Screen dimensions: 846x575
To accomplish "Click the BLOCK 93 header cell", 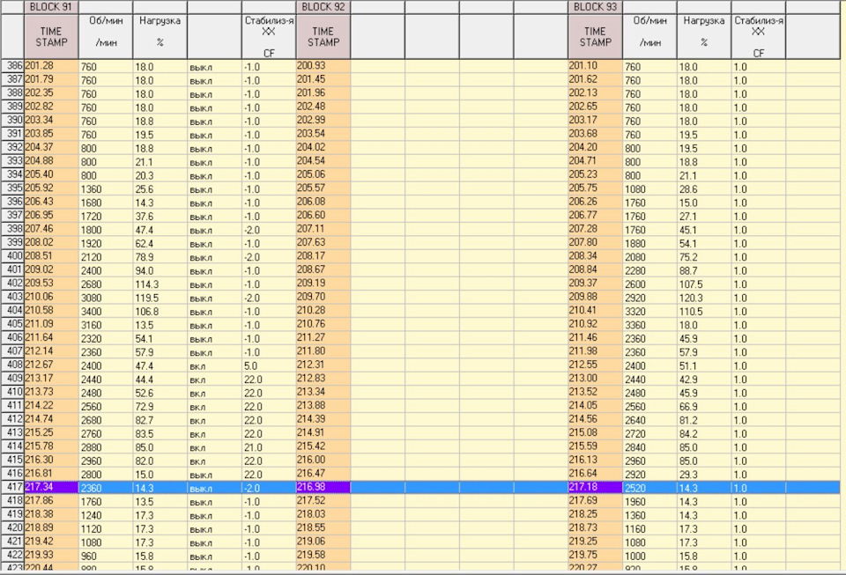I will [x=595, y=7].
